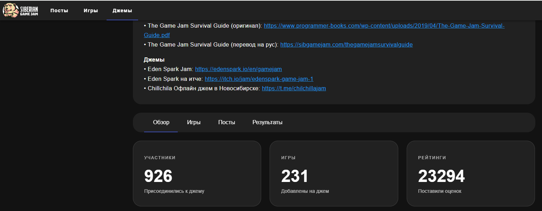542x211 pixels.
Task: Click the Рейтинги 23294 stat card
Action: (x=471, y=174)
